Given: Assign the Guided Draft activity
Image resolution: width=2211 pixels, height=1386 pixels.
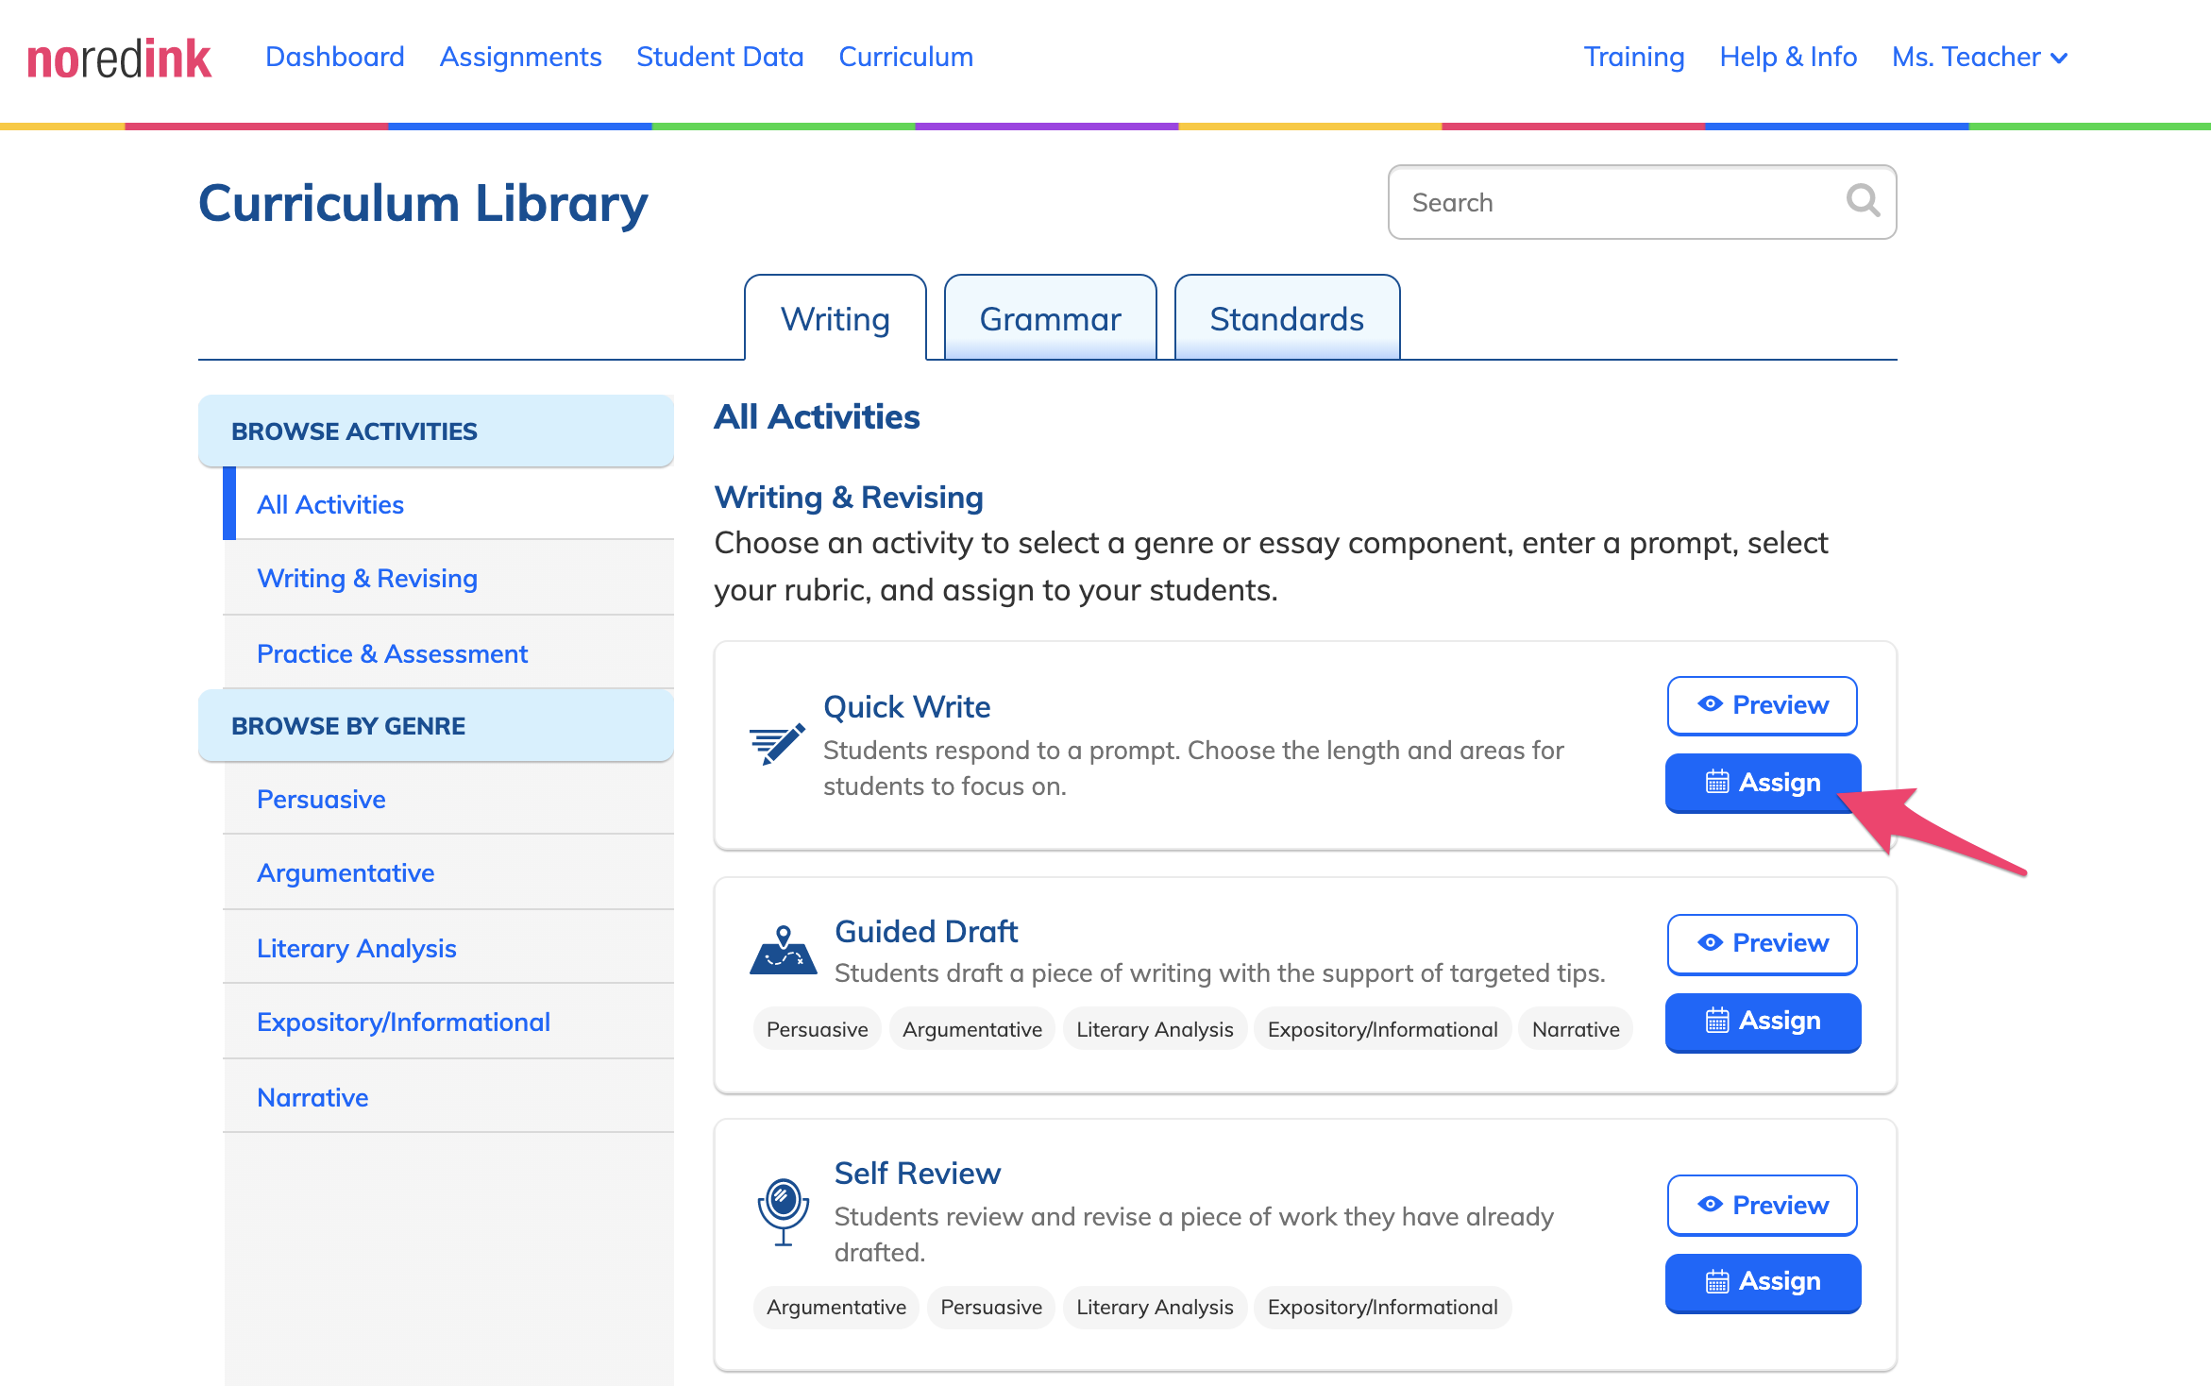Looking at the screenshot, I should tap(1763, 1022).
